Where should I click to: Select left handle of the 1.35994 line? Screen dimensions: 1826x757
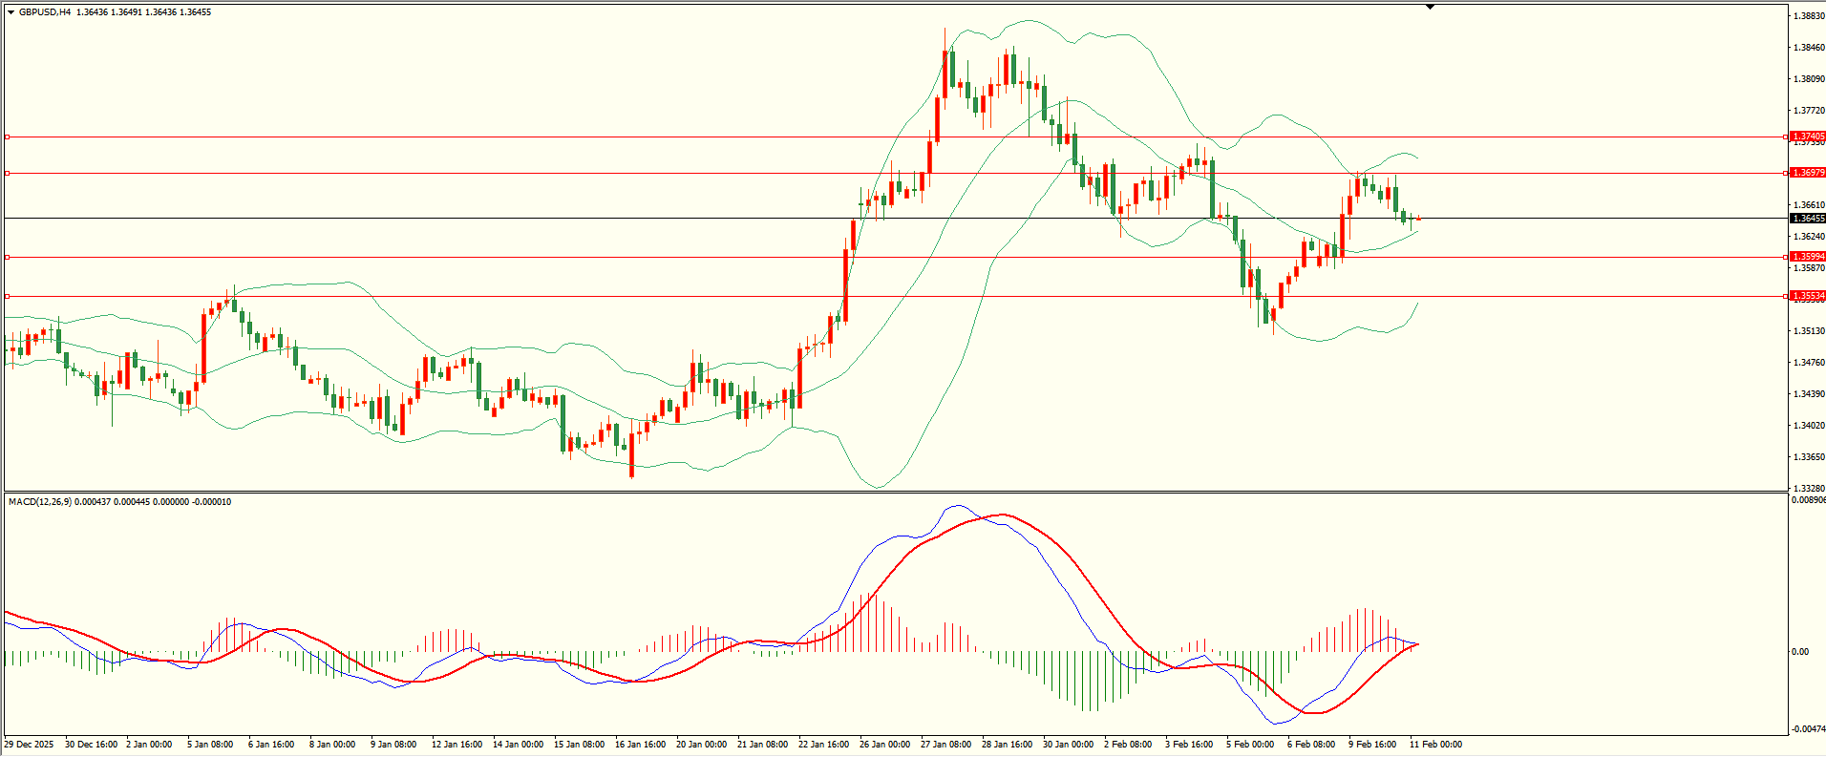tap(8, 258)
